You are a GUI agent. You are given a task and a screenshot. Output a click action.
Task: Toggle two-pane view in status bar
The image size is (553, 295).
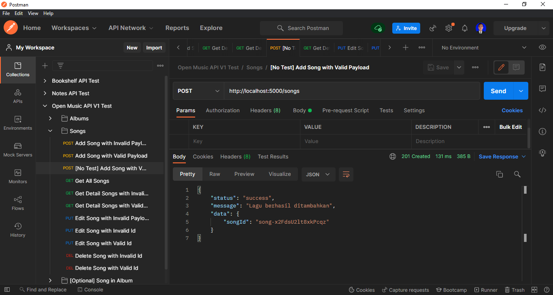(534, 290)
